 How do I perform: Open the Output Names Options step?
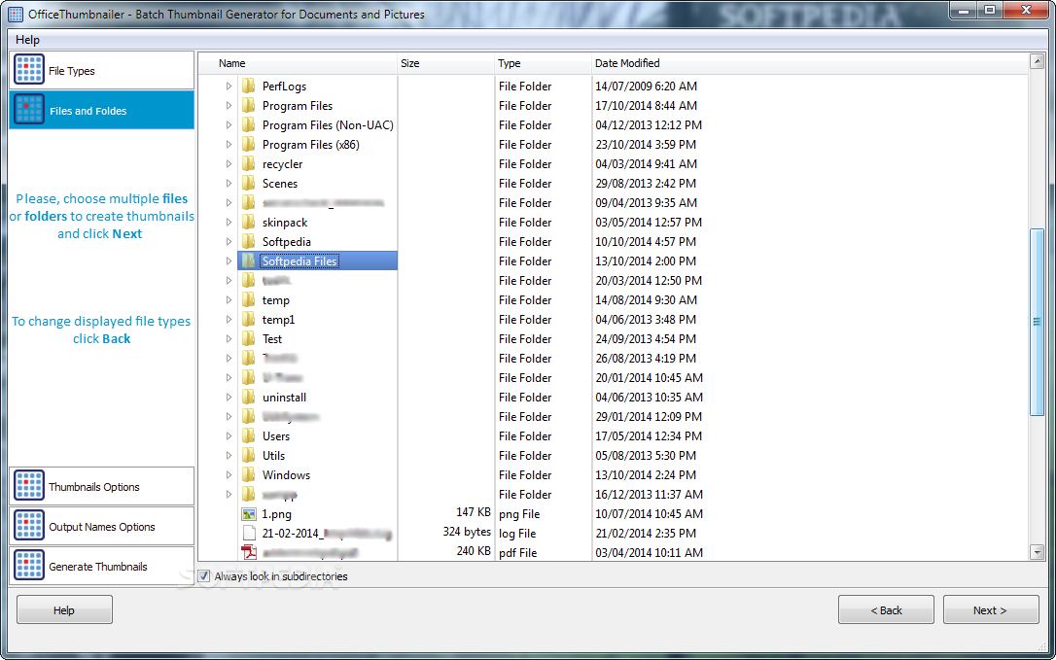tap(102, 526)
